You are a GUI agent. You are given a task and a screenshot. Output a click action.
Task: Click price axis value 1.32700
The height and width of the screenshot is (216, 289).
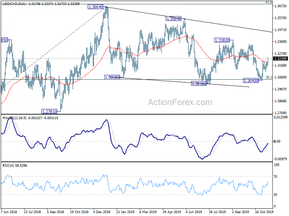pyautogui.click(x=280, y=54)
